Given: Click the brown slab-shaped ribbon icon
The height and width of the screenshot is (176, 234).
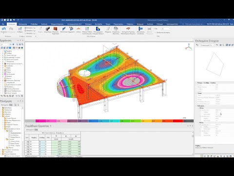Looking at the screenshot, I should click(x=128, y=30).
